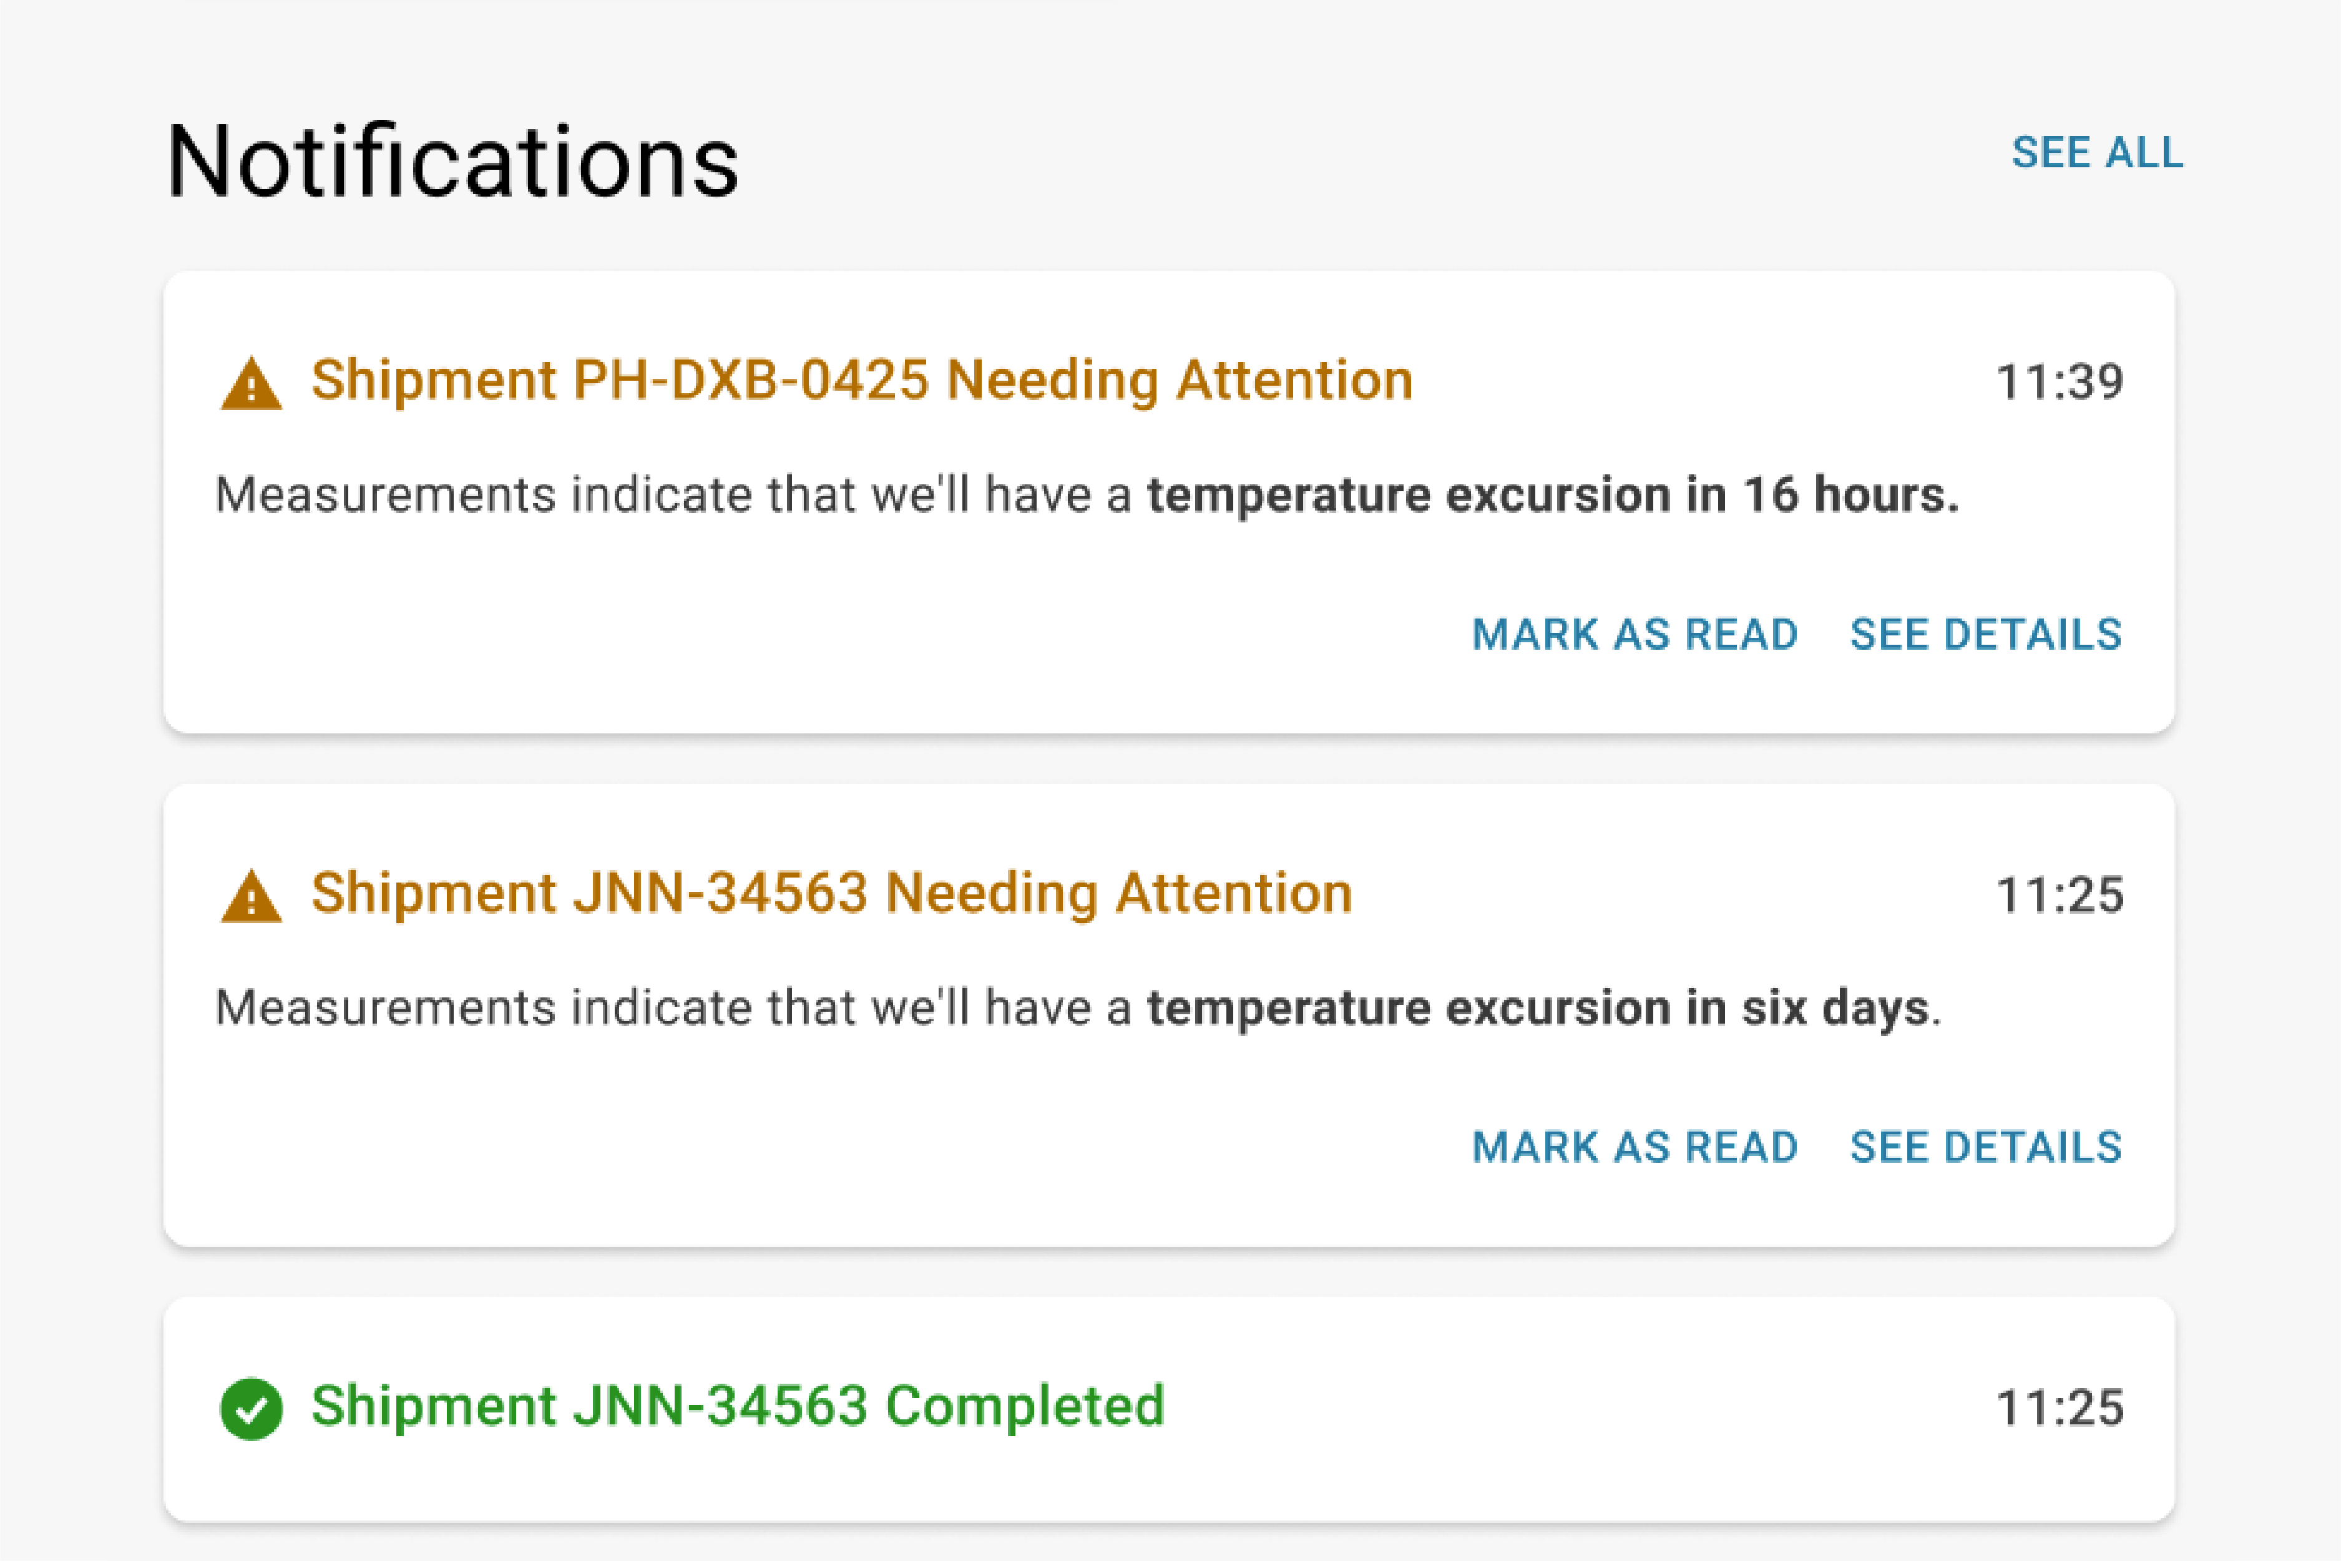
Task: See details for shipment PH-DXB-0425
Action: point(1986,635)
